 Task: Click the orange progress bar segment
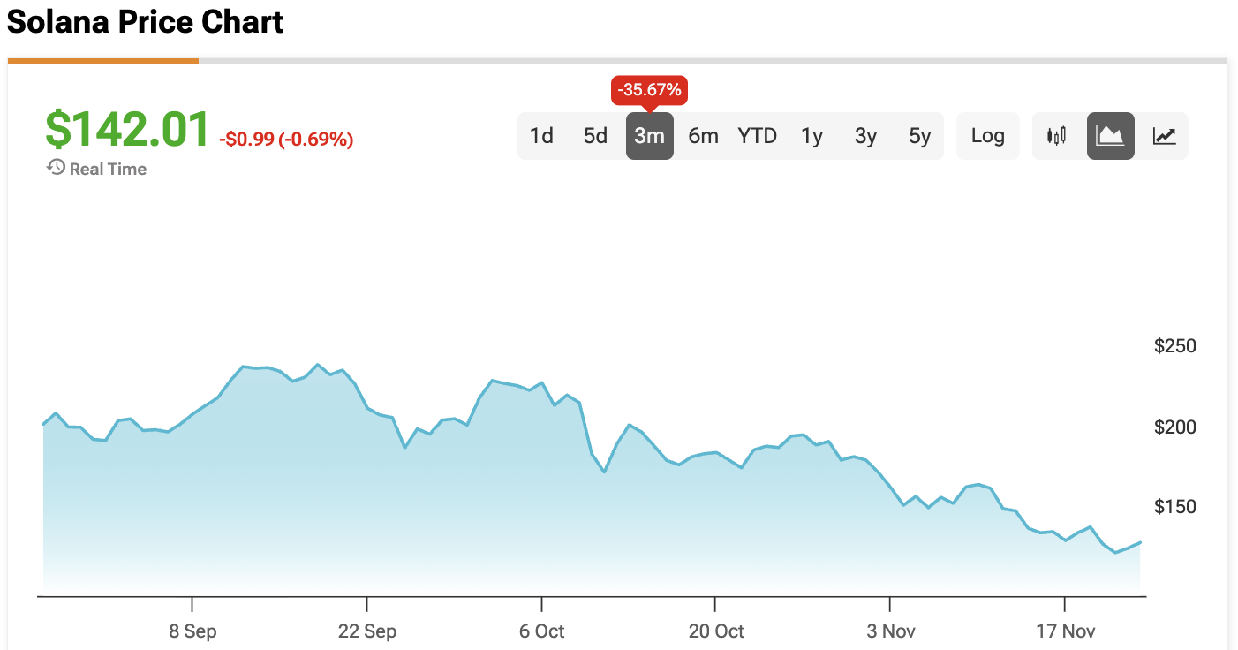point(103,61)
